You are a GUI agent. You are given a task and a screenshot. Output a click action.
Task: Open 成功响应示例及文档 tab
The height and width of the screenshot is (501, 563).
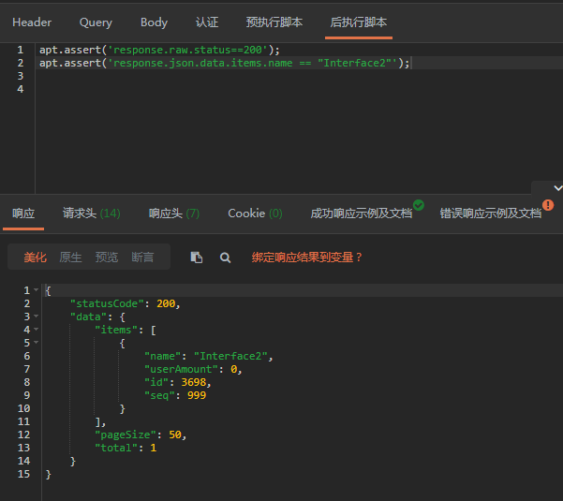point(361,214)
